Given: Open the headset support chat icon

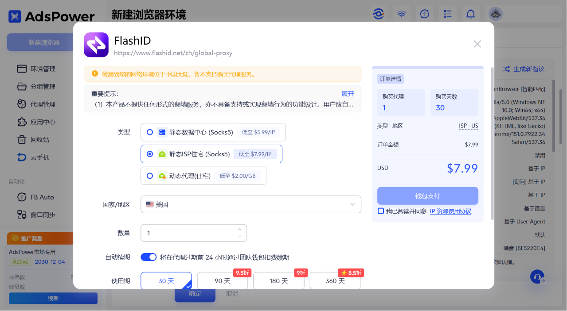Looking at the screenshot, I should (x=538, y=277).
